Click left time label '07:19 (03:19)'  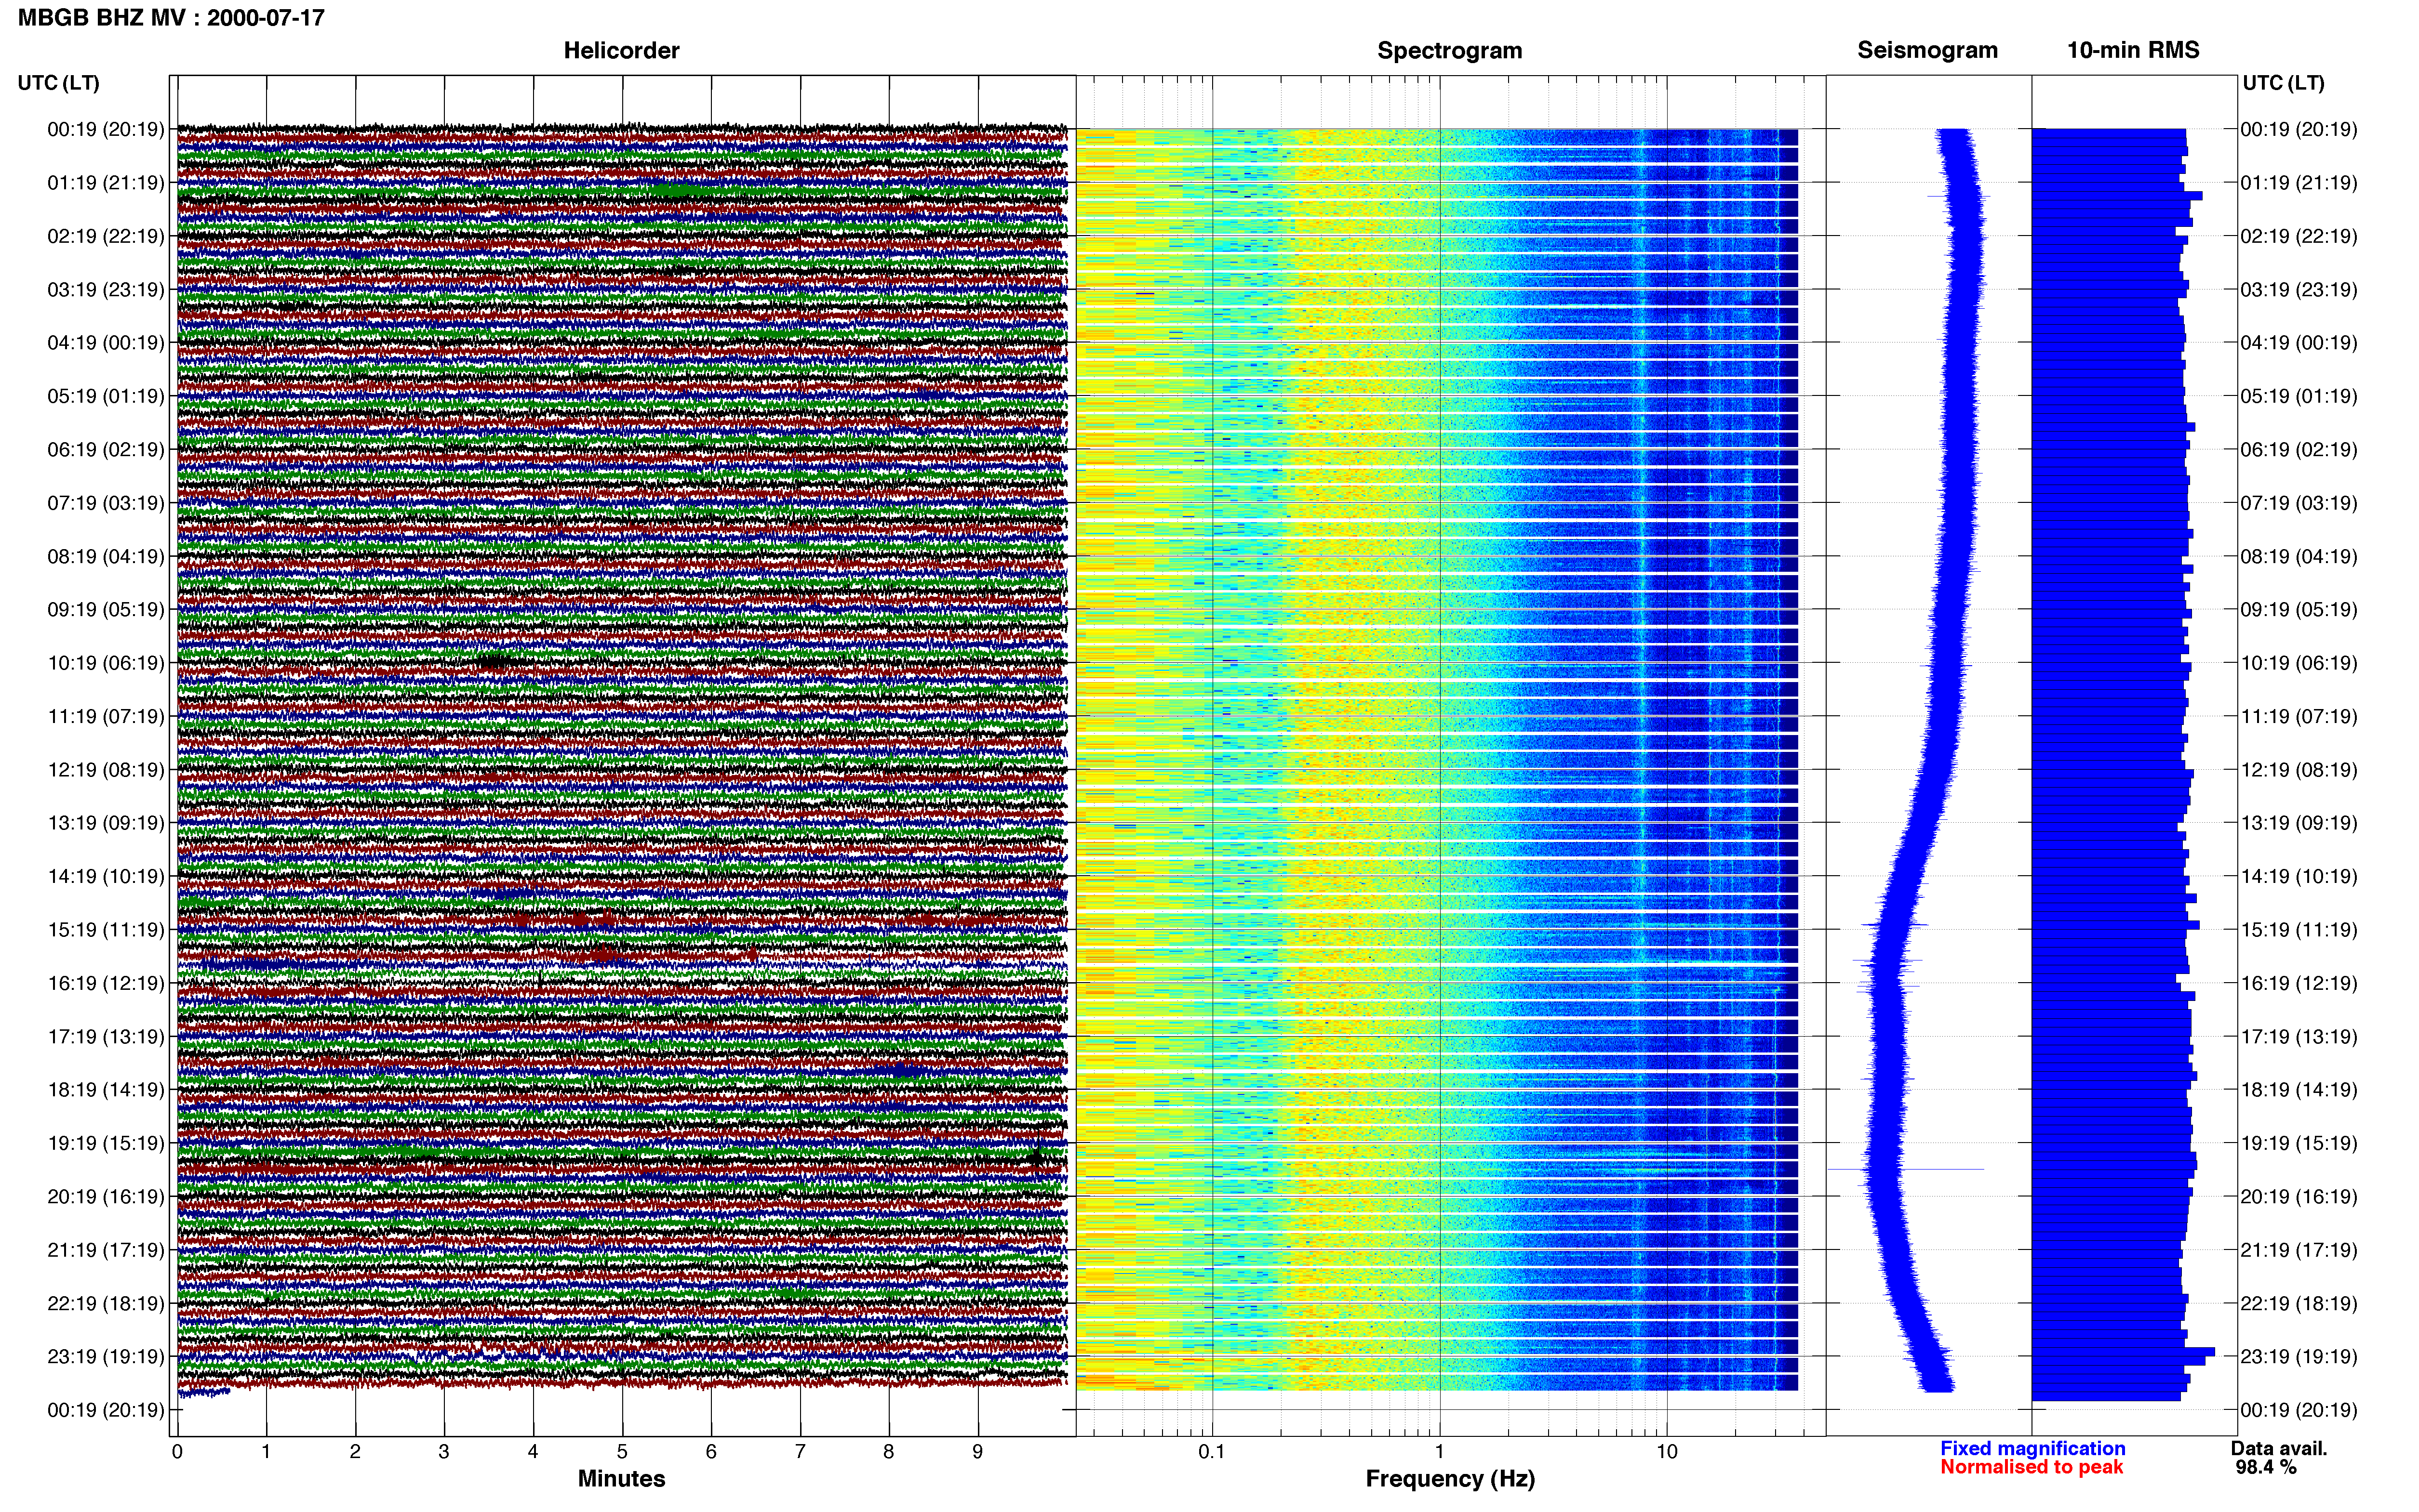point(105,502)
